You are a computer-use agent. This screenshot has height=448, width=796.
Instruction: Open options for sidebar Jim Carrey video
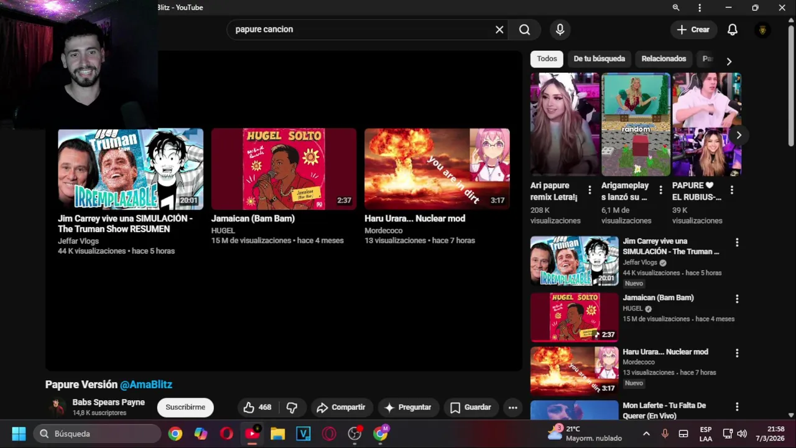(x=737, y=243)
